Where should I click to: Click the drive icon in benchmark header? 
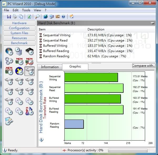[x=152, y=23]
